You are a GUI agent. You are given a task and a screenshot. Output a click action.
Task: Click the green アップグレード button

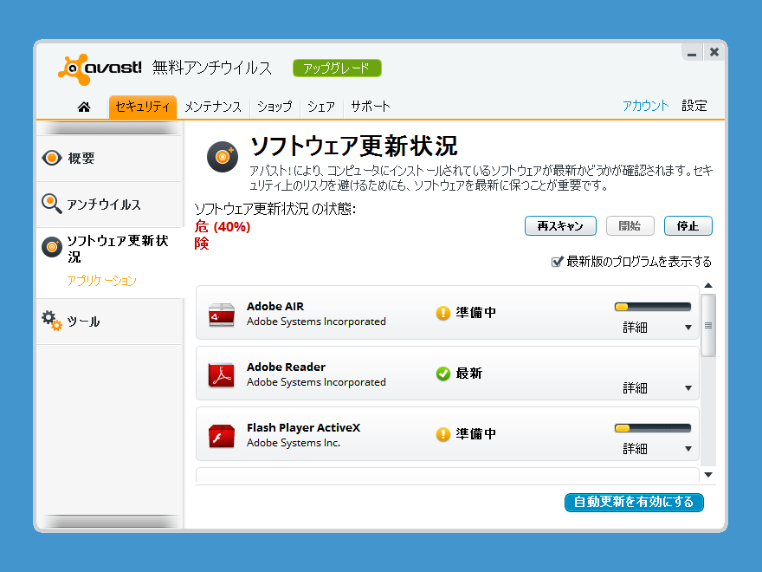(x=337, y=68)
